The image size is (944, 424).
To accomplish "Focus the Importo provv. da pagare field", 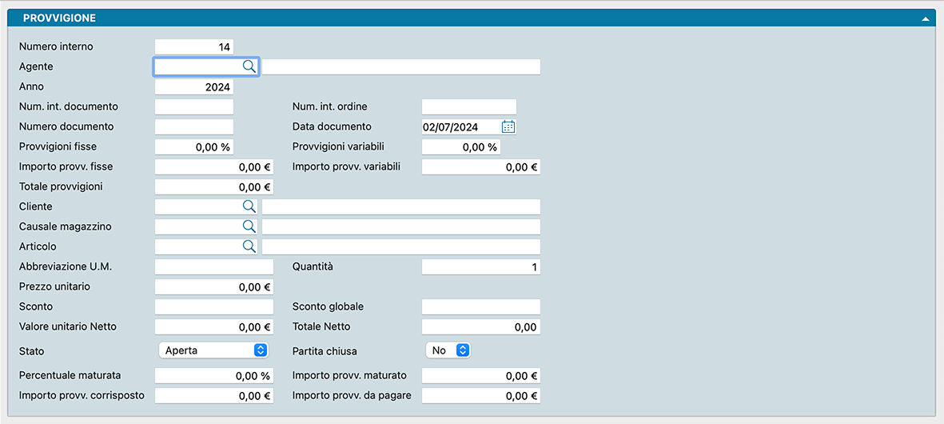I will (480, 396).
